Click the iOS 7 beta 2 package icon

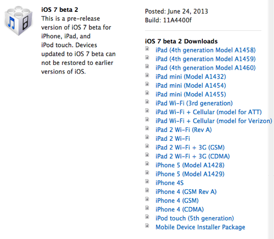(18, 21)
